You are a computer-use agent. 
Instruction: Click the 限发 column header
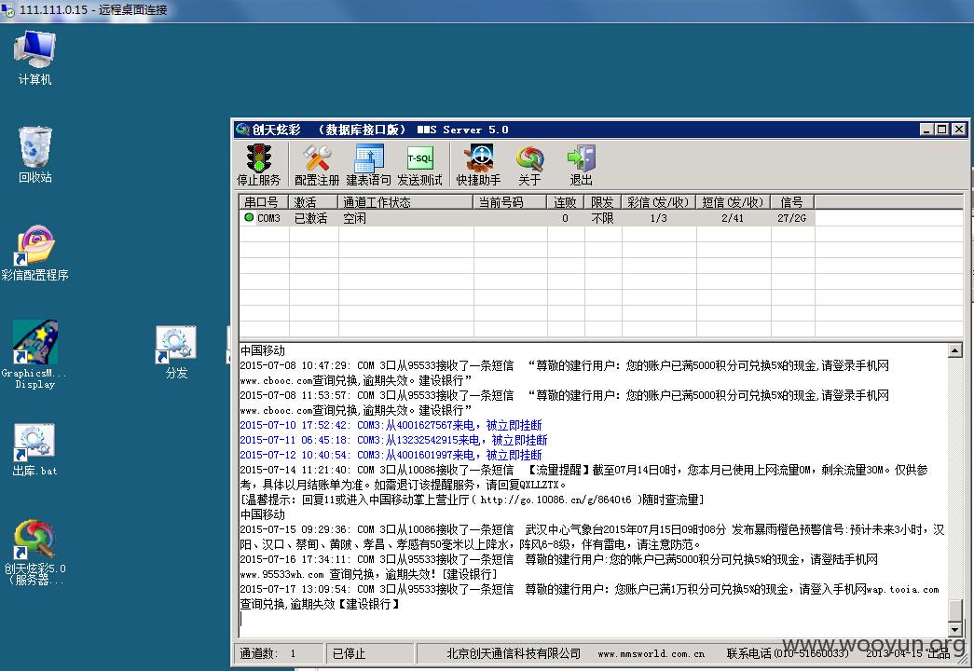coord(602,202)
